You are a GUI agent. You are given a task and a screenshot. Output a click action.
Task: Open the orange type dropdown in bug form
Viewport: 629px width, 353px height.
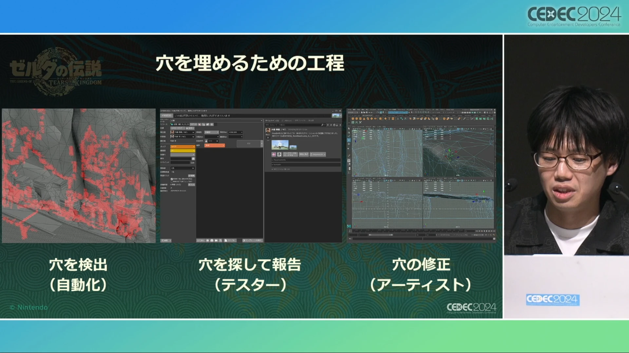point(182,146)
